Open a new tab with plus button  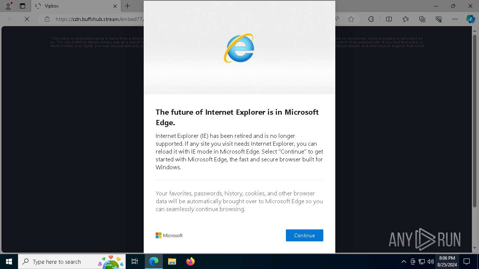pos(127,6)
